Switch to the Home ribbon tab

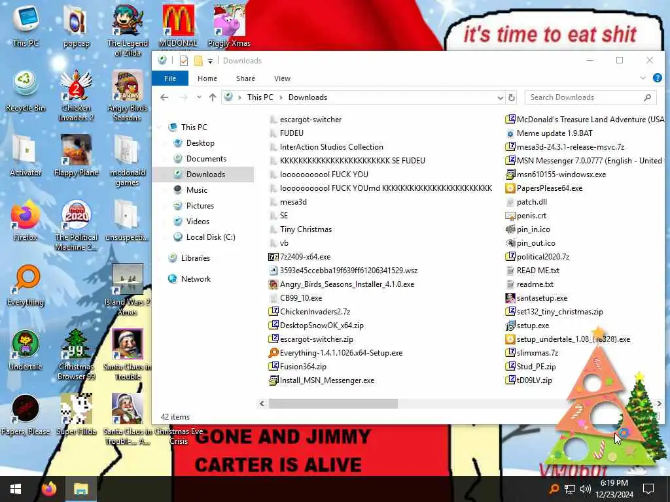coord(207,78)
